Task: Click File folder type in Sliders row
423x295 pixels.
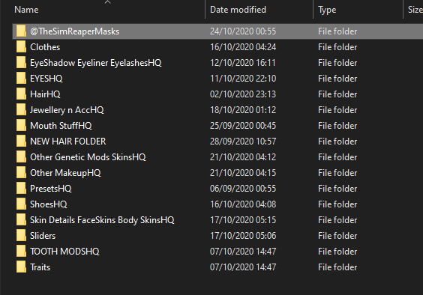Action: [x=337, y=236]
